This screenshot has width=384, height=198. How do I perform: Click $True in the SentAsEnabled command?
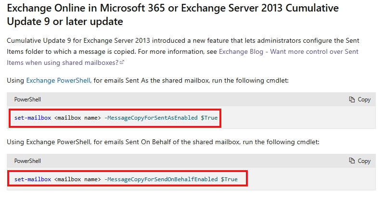click(209, 118)
